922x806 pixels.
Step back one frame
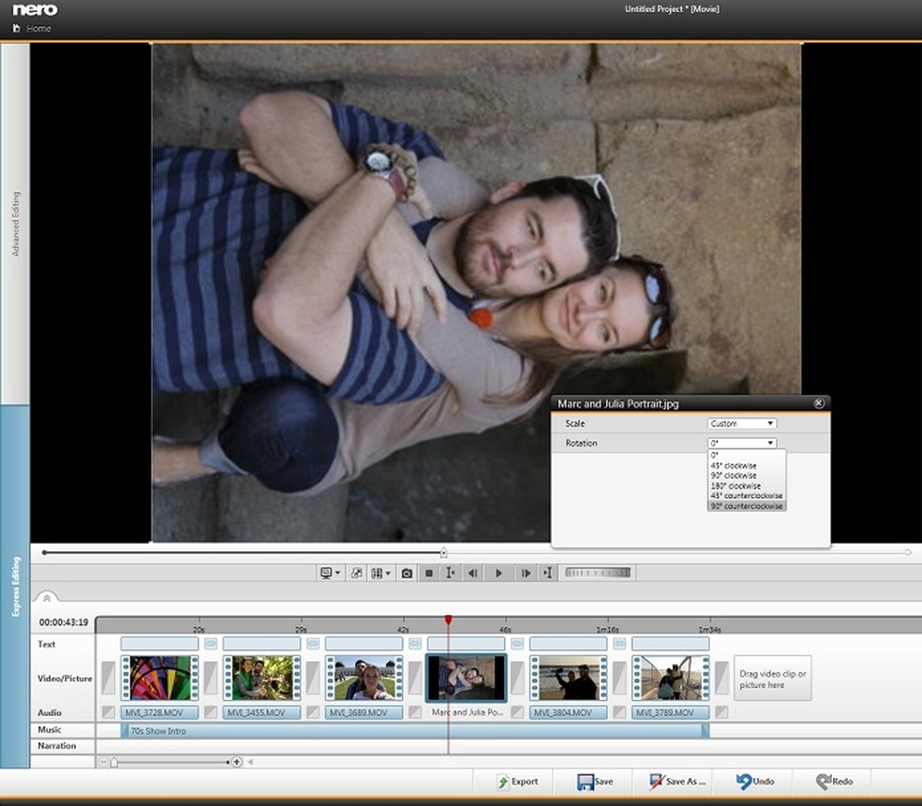tap(474, 573)
